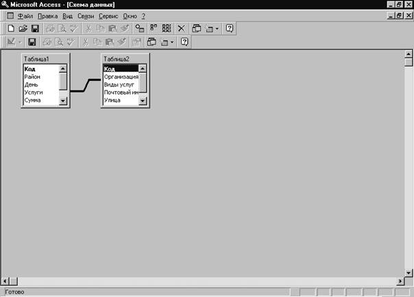Click the Таблица2 title bar
Viewport: 414px width, 297px height.
125,59
